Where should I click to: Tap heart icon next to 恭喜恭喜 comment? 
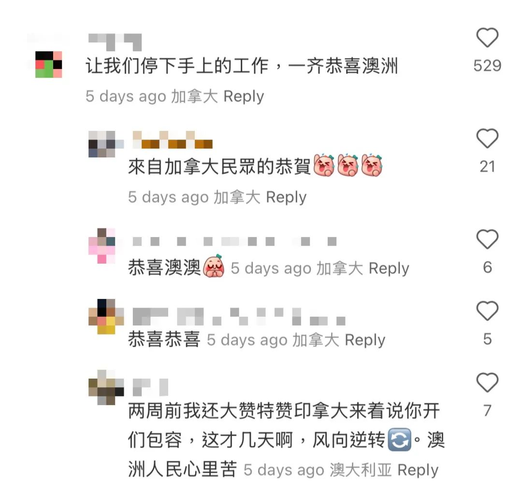[x=487, y=311]
